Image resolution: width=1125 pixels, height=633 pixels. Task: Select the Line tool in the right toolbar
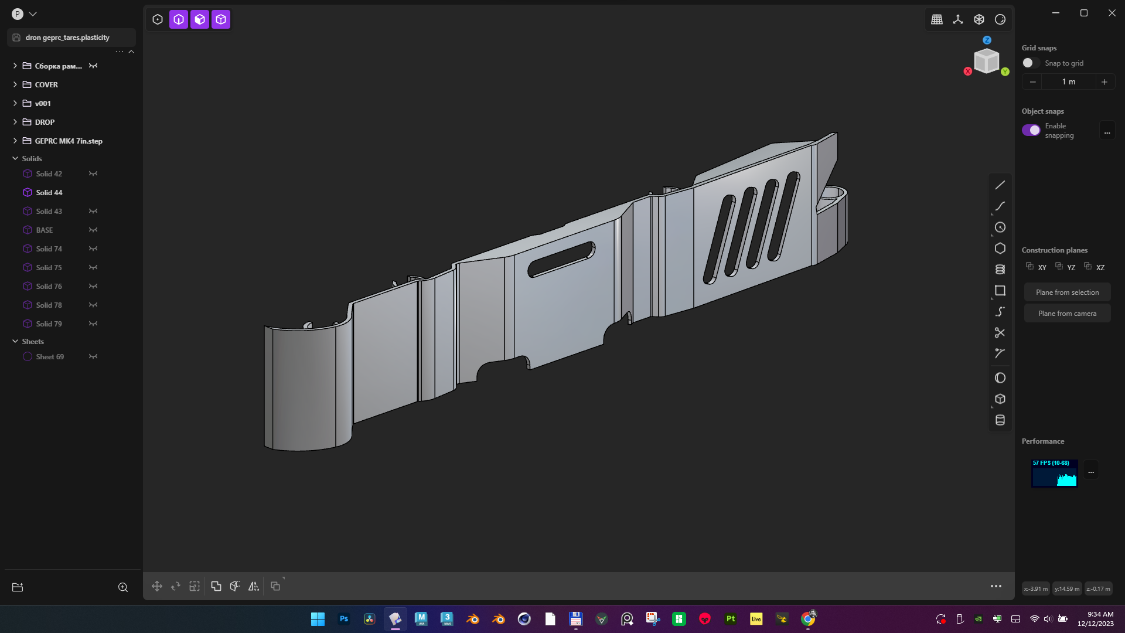point(1000,185)
